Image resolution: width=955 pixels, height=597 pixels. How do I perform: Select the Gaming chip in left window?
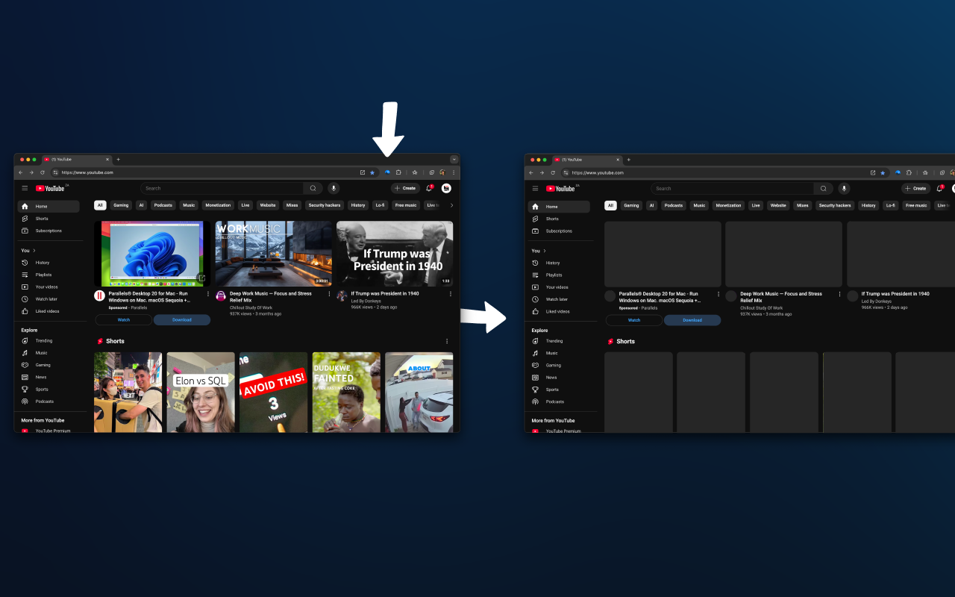click(x=121, y=205)
